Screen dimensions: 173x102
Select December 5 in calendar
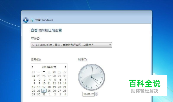pyautogui.click(x=55, y=80)
